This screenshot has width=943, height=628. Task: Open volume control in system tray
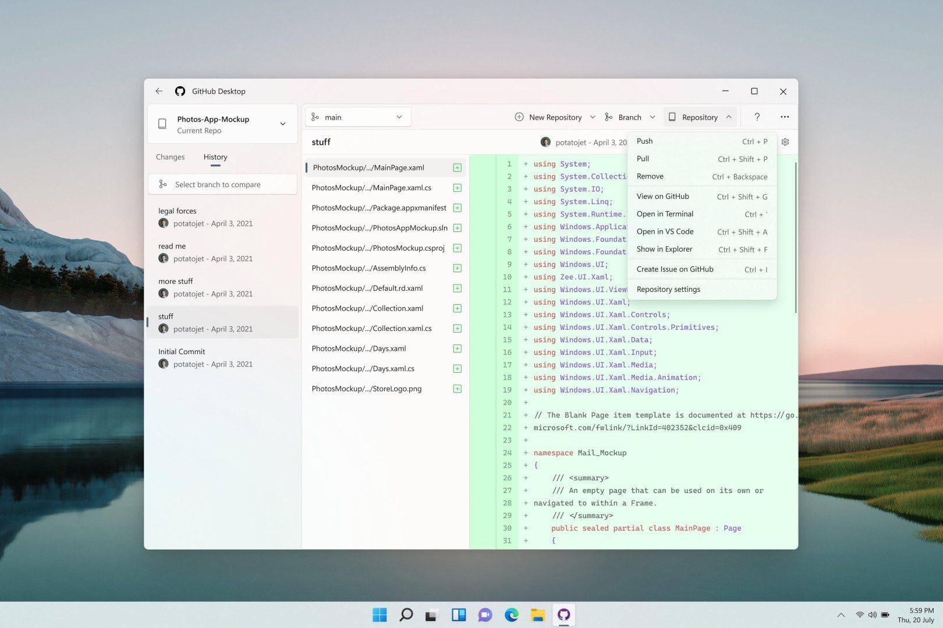coord(872,615)
